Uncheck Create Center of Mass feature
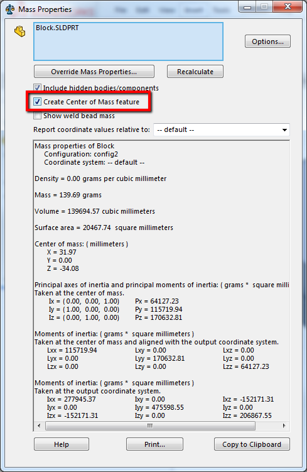The height and width of the screenshot is (472, 307). coord(37,102)
